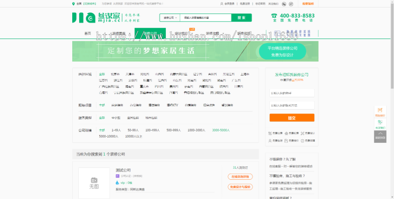Screen dimensions: 394x199
Task: Click the page's vertical scrollbar thumb
Action: tap(392, 46)
